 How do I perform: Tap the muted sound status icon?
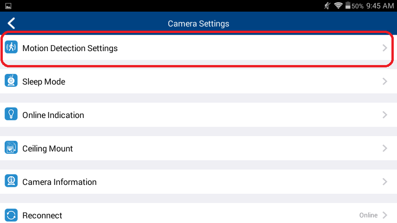(327, 5)
